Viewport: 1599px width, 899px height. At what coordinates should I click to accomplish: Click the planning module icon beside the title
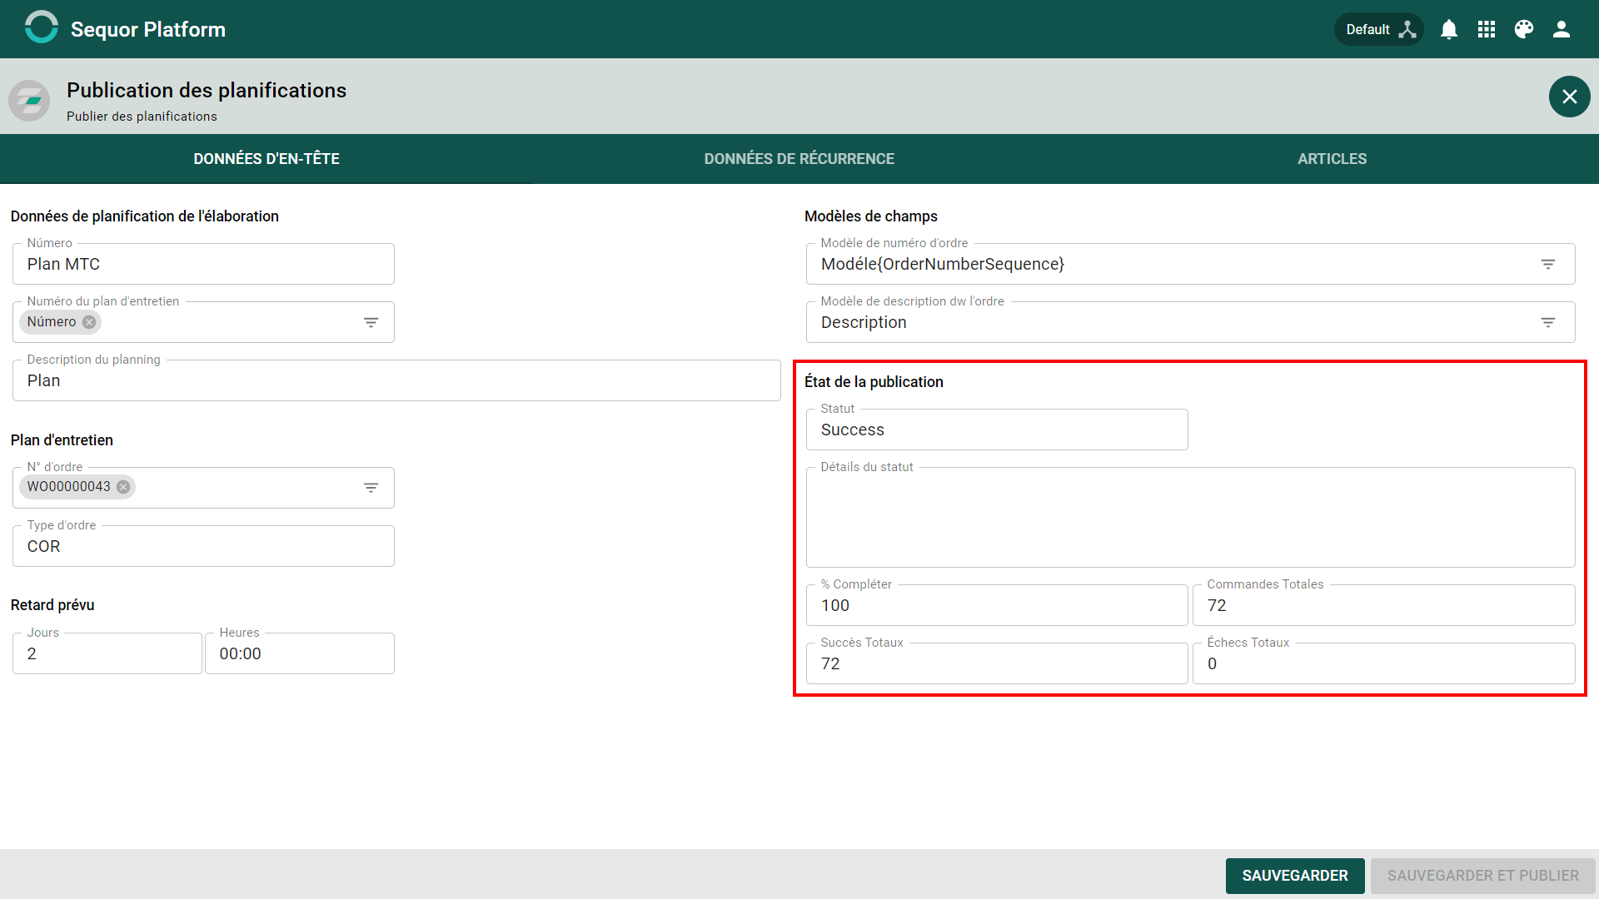pyautogui.click(x=29, y=101)
